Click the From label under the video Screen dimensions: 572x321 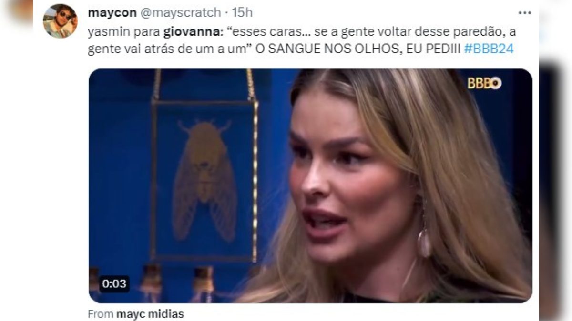point(101,314)
